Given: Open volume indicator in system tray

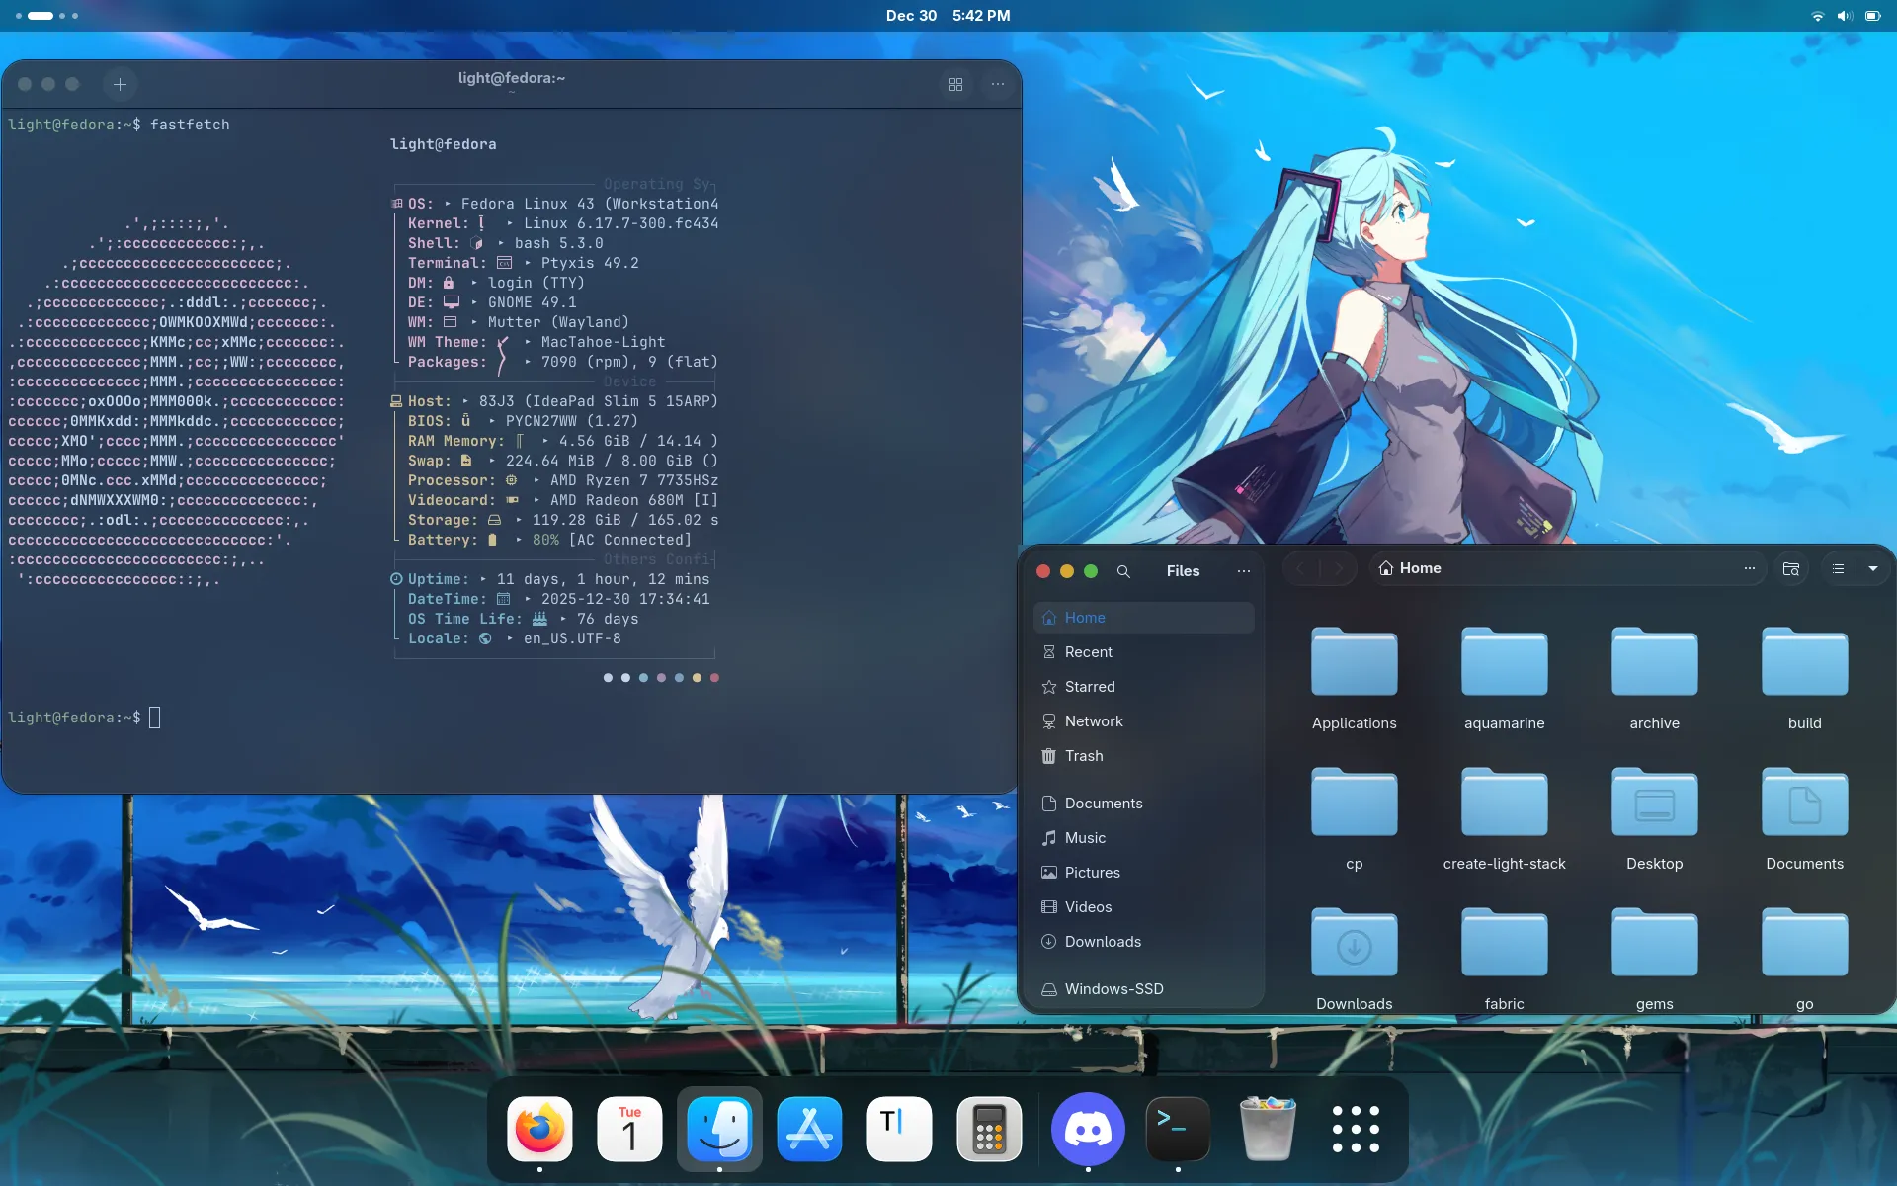Looking at the screenshot, I should tap(1844, 16).
